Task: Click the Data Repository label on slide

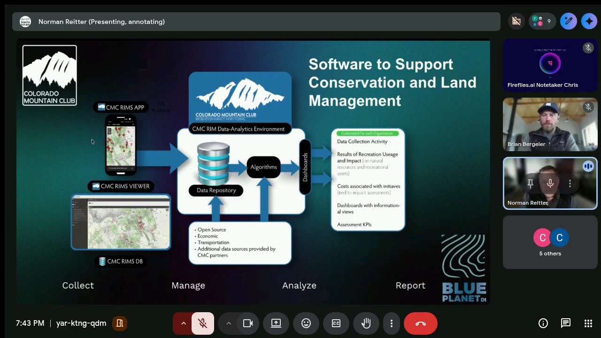Action: (216, 191)
